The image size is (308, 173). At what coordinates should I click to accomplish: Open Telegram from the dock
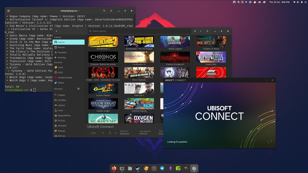point(162,168)
